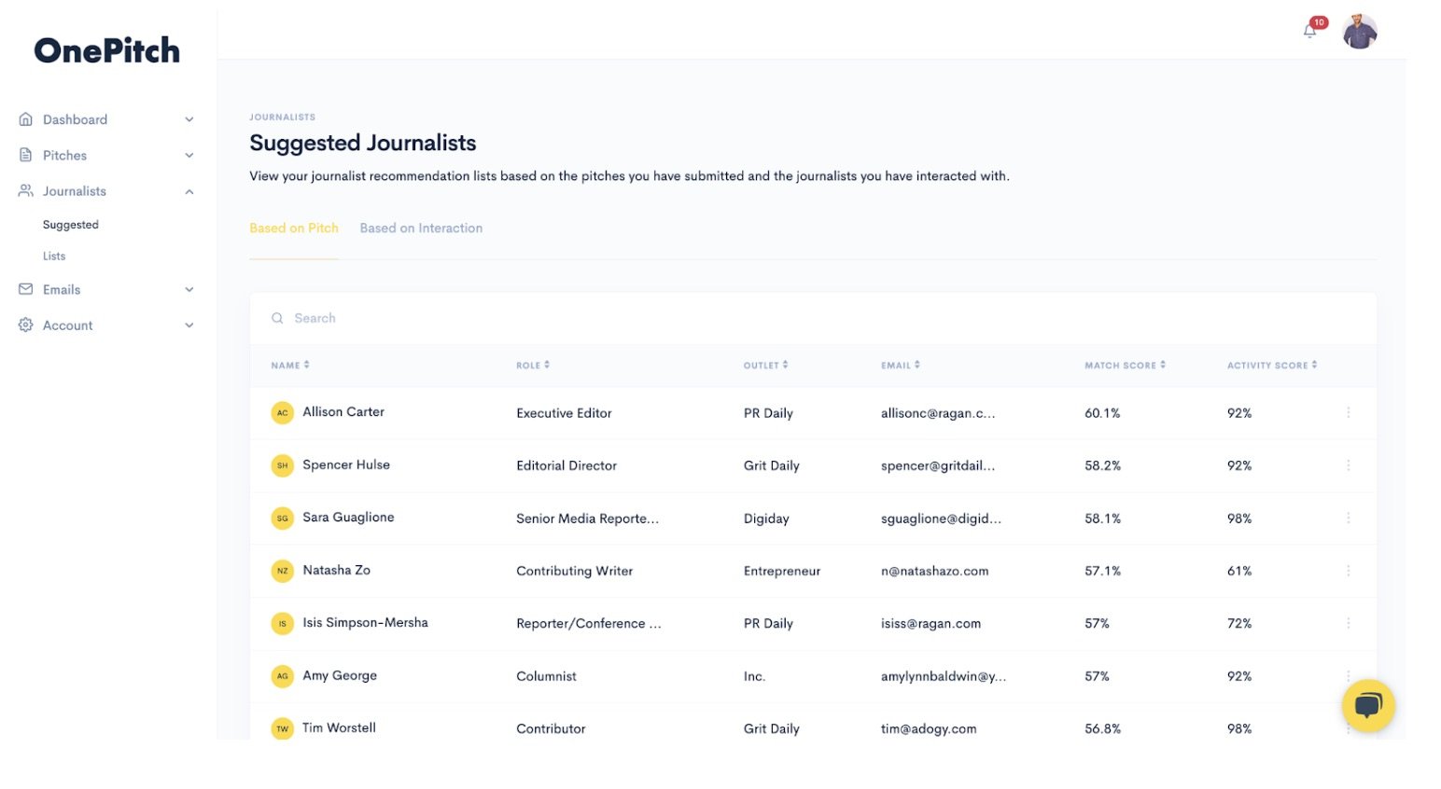Open row options menu for Sara Guaglione

(1349, 518)
